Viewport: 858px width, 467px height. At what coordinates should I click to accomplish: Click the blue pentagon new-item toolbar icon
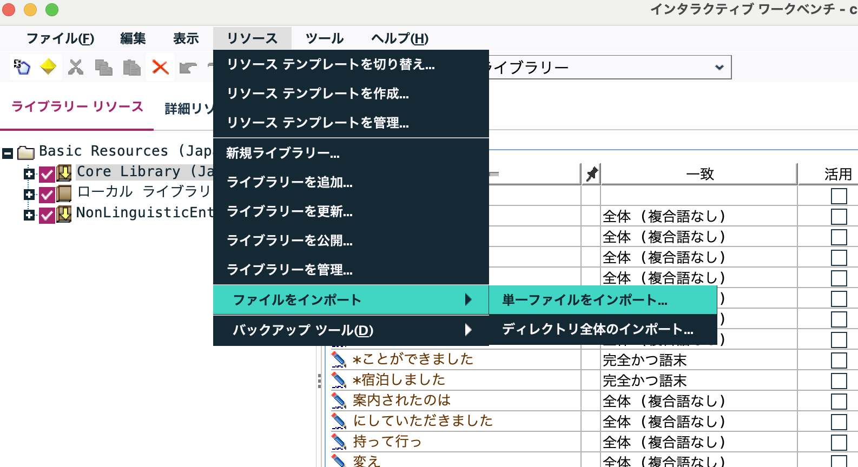pyautogui.click(x=22, y=67)
